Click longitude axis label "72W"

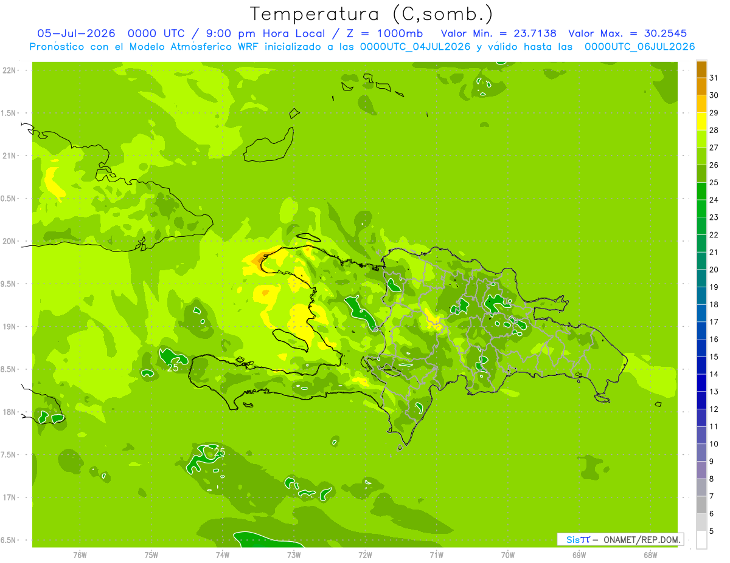pos(365,554)
